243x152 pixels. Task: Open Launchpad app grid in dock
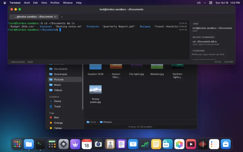(17, 144)
